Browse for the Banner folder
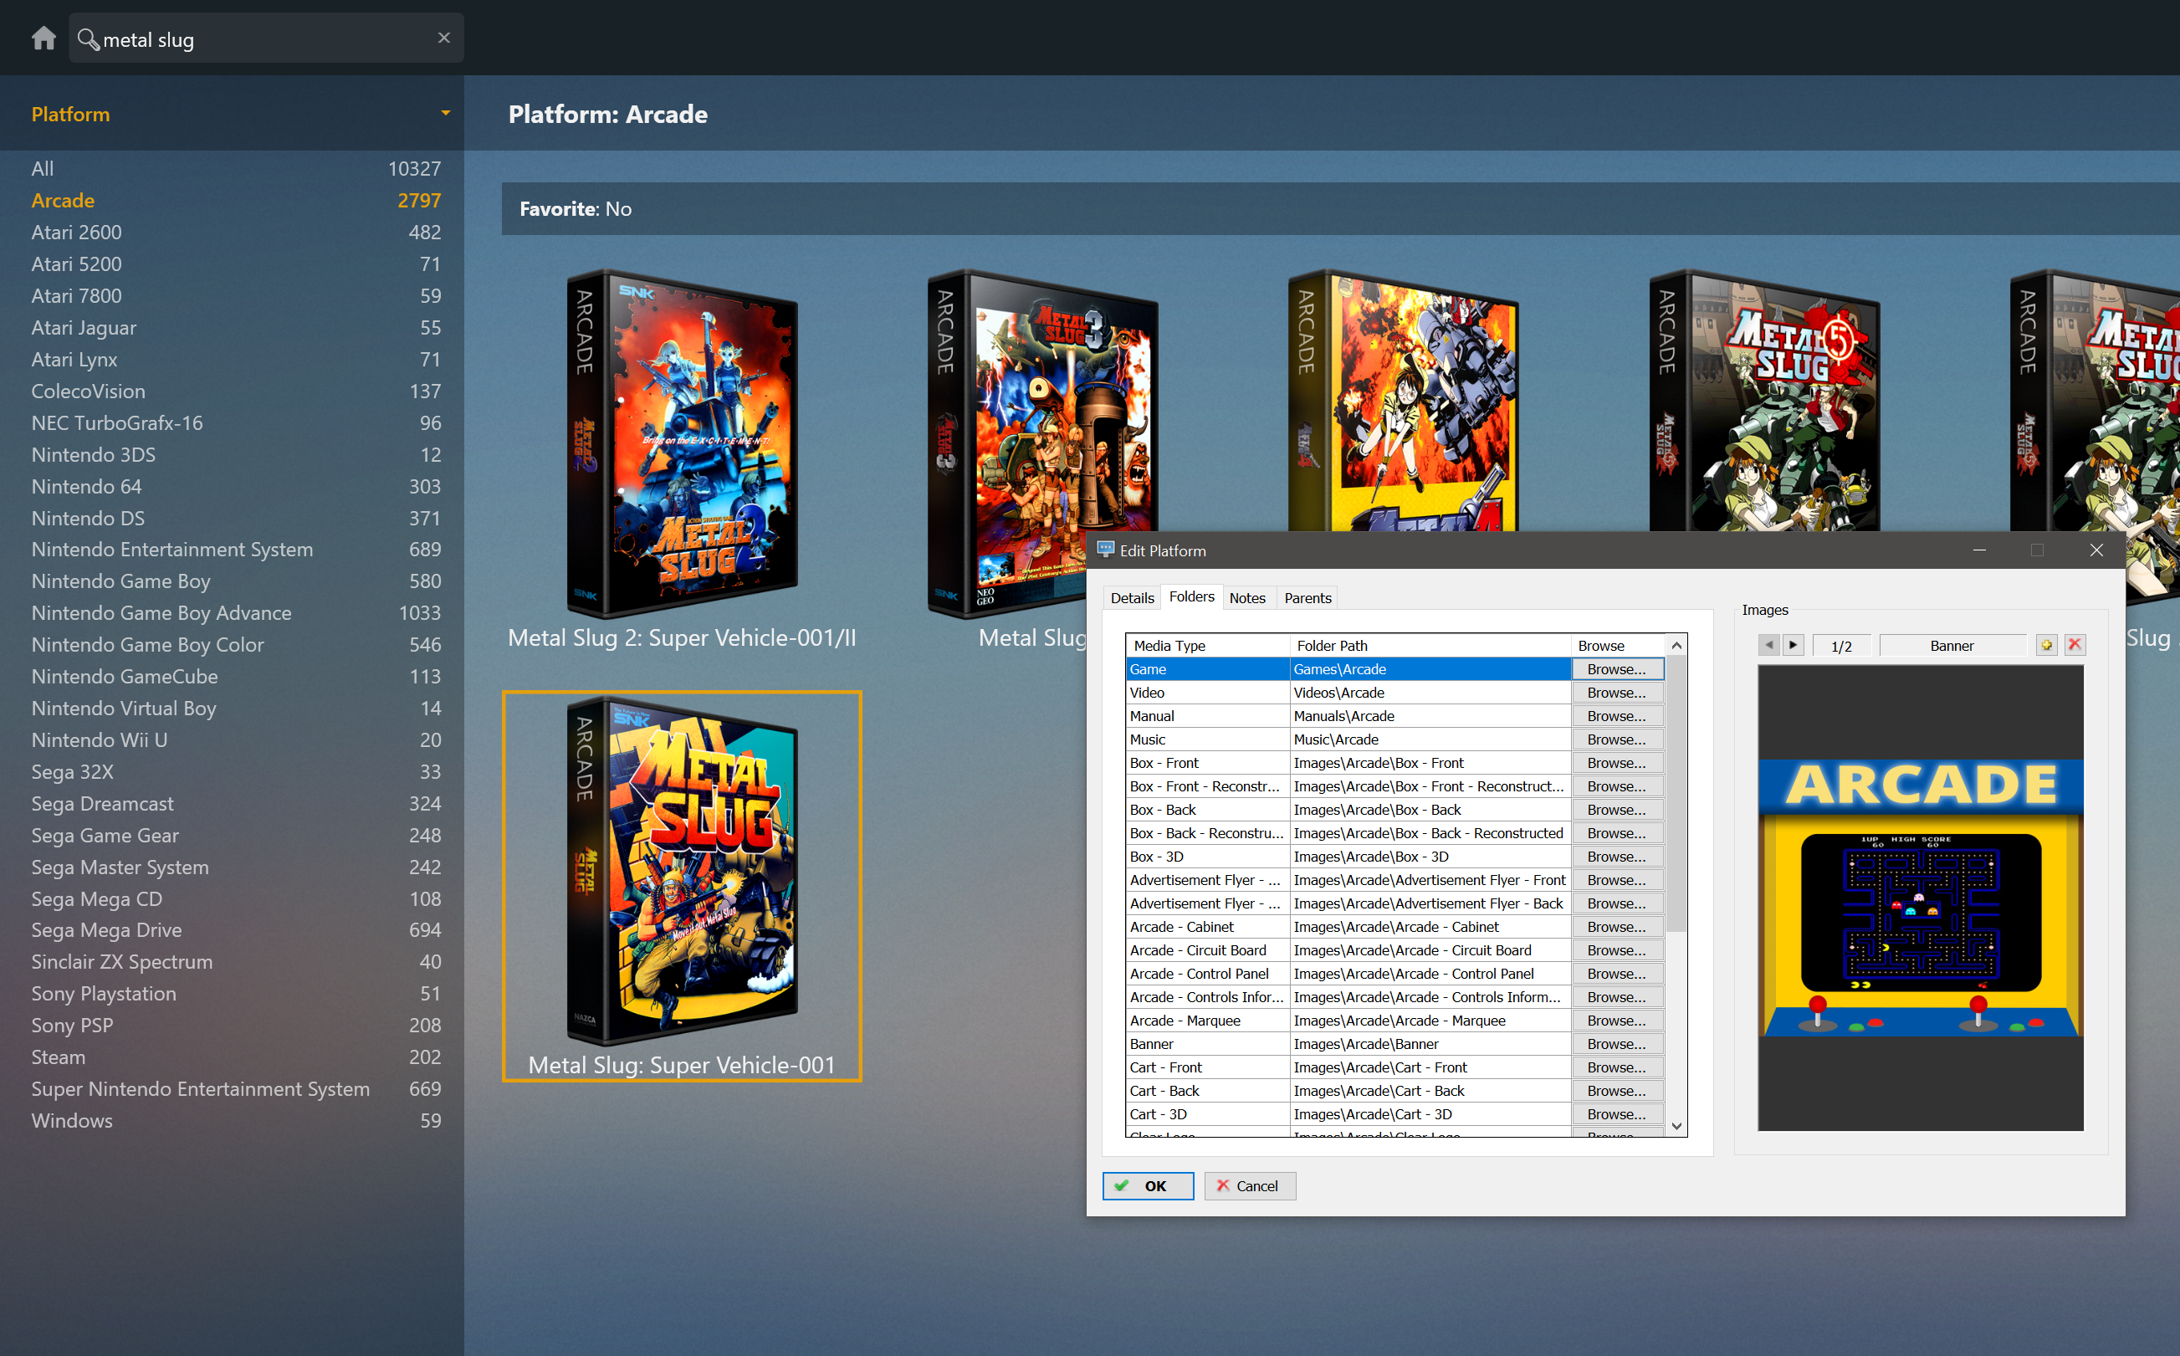Viewport: 2180px width, 1356px height. [1617, 1044]
